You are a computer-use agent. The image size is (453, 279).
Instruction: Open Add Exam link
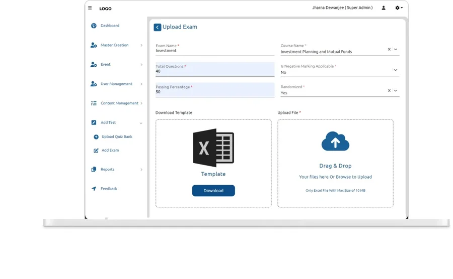point(110,151)
